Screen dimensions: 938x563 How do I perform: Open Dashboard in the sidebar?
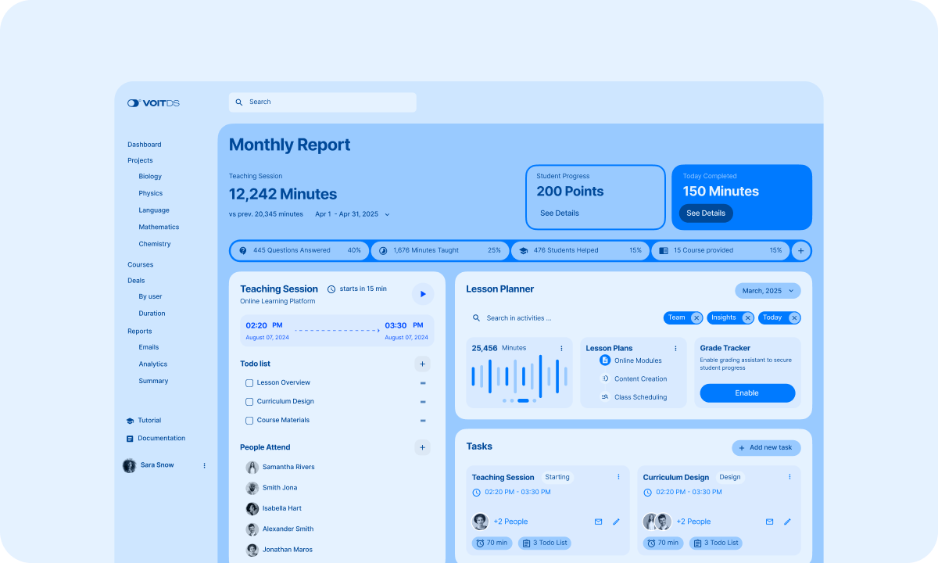(x=145, y=145)
